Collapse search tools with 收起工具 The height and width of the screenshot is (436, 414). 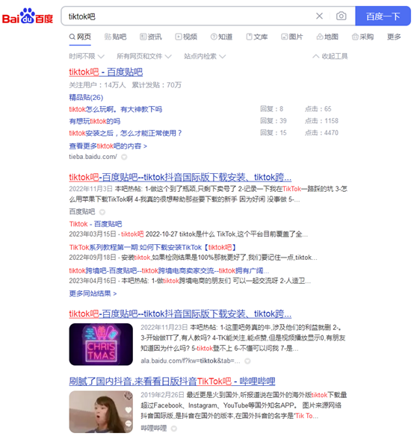[330, 57]
